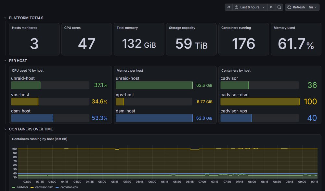Click the cadvisor-dsm containers gauge bar

pos(260,101)
